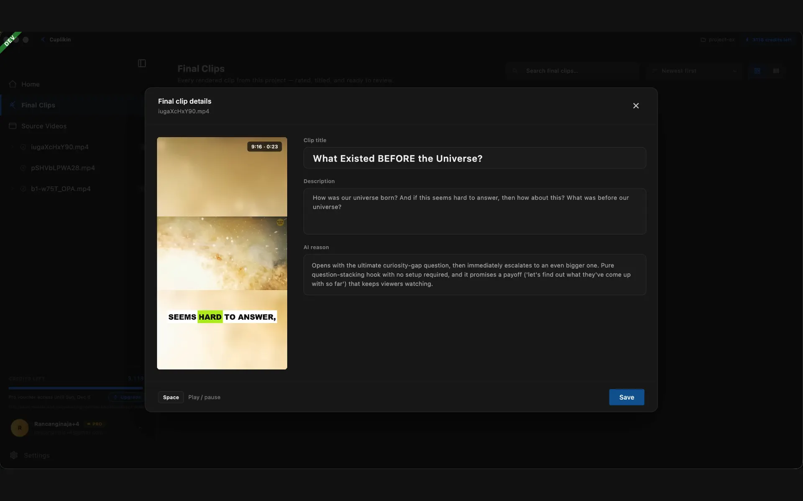Select source video pSHVbLPWA28.mp4
Image resolution: width=803 pixels, height=501 pixels.
[x=63, y=168]
